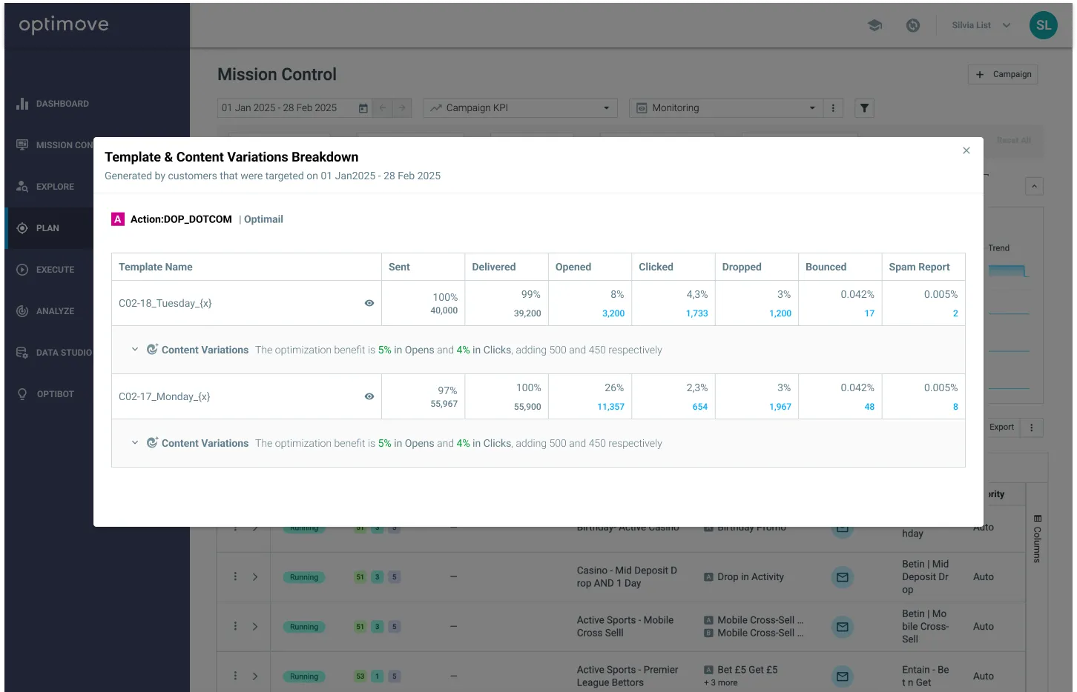
Task: Click the SL user avatar
Action: [1043, 25]
